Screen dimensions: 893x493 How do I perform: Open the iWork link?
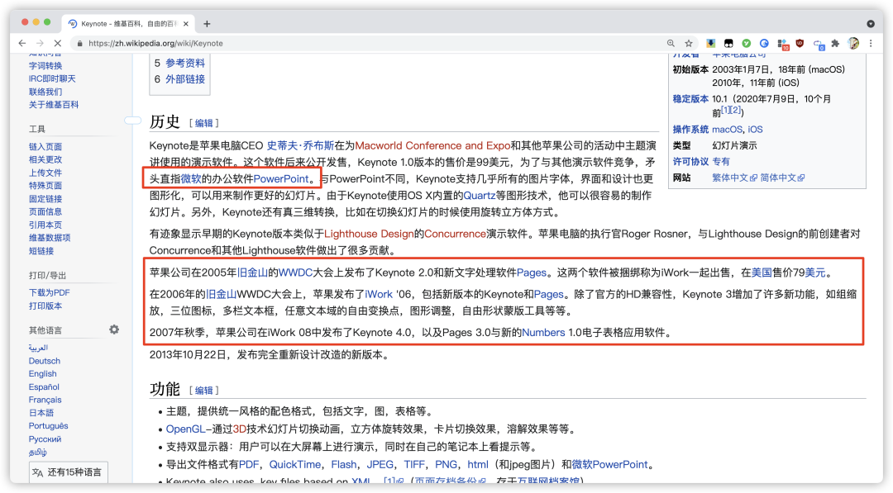(x=379, y=295)
